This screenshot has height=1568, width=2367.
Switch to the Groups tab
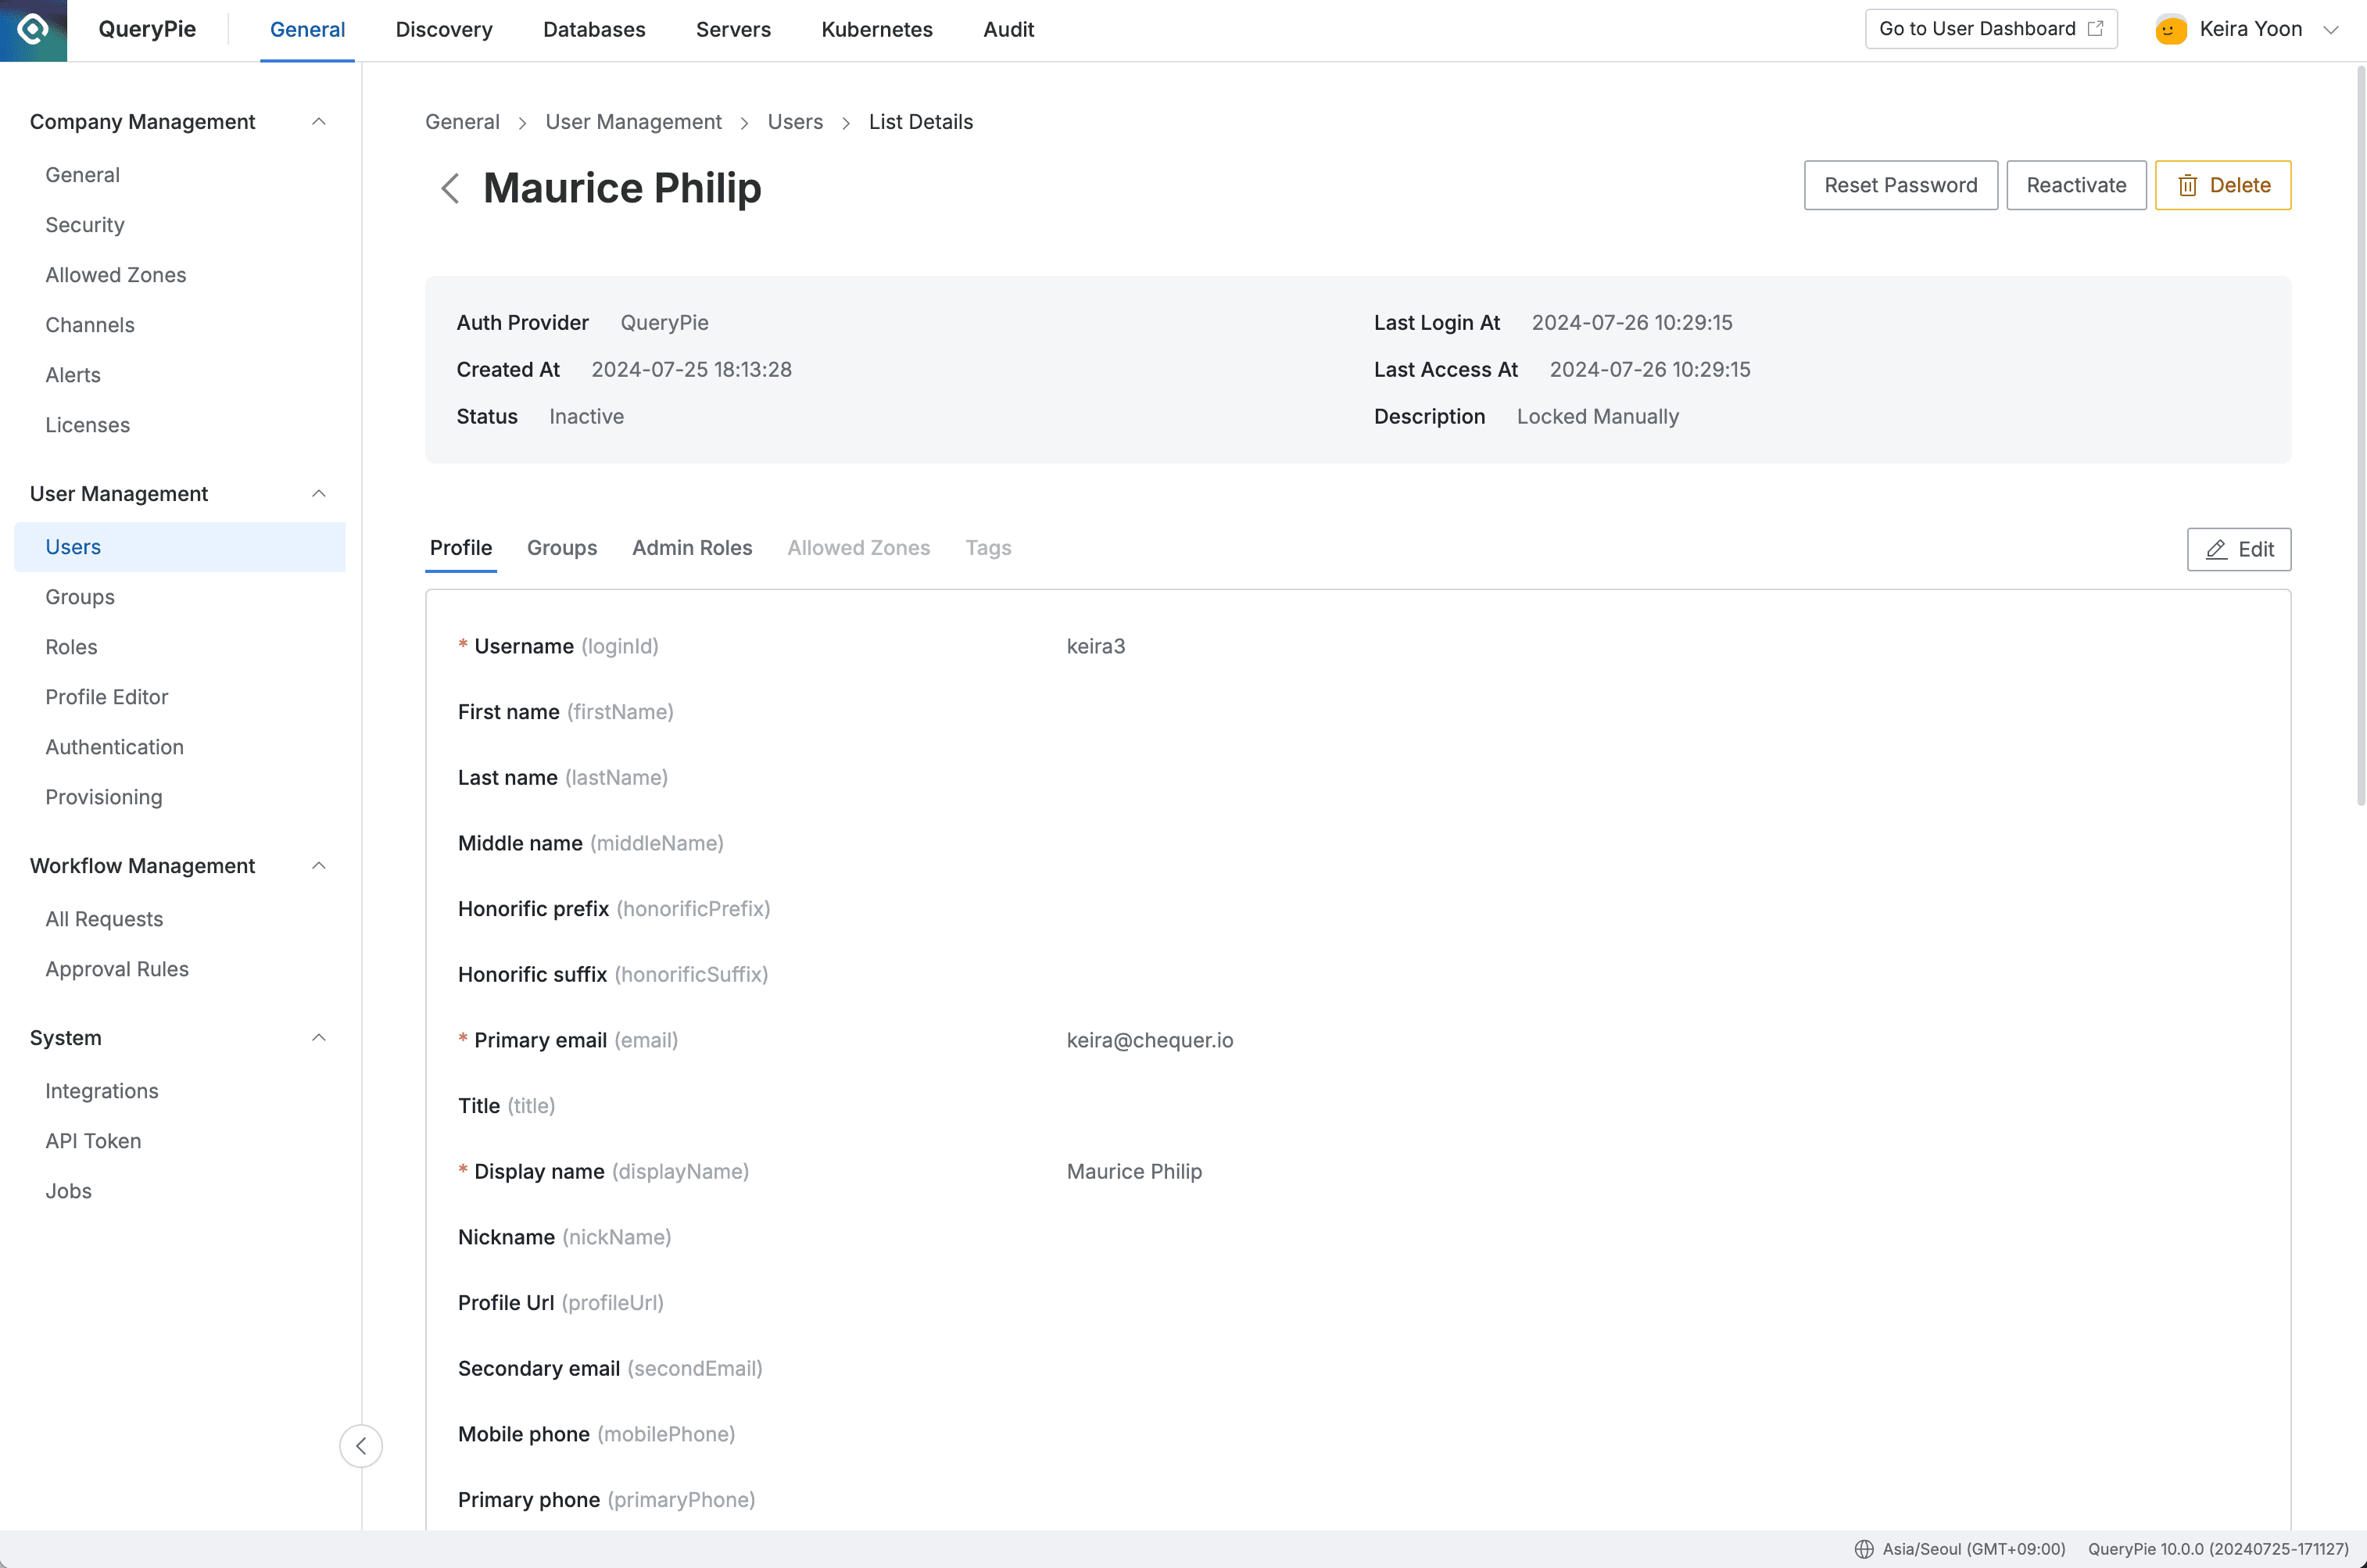(x=561, y=548)
